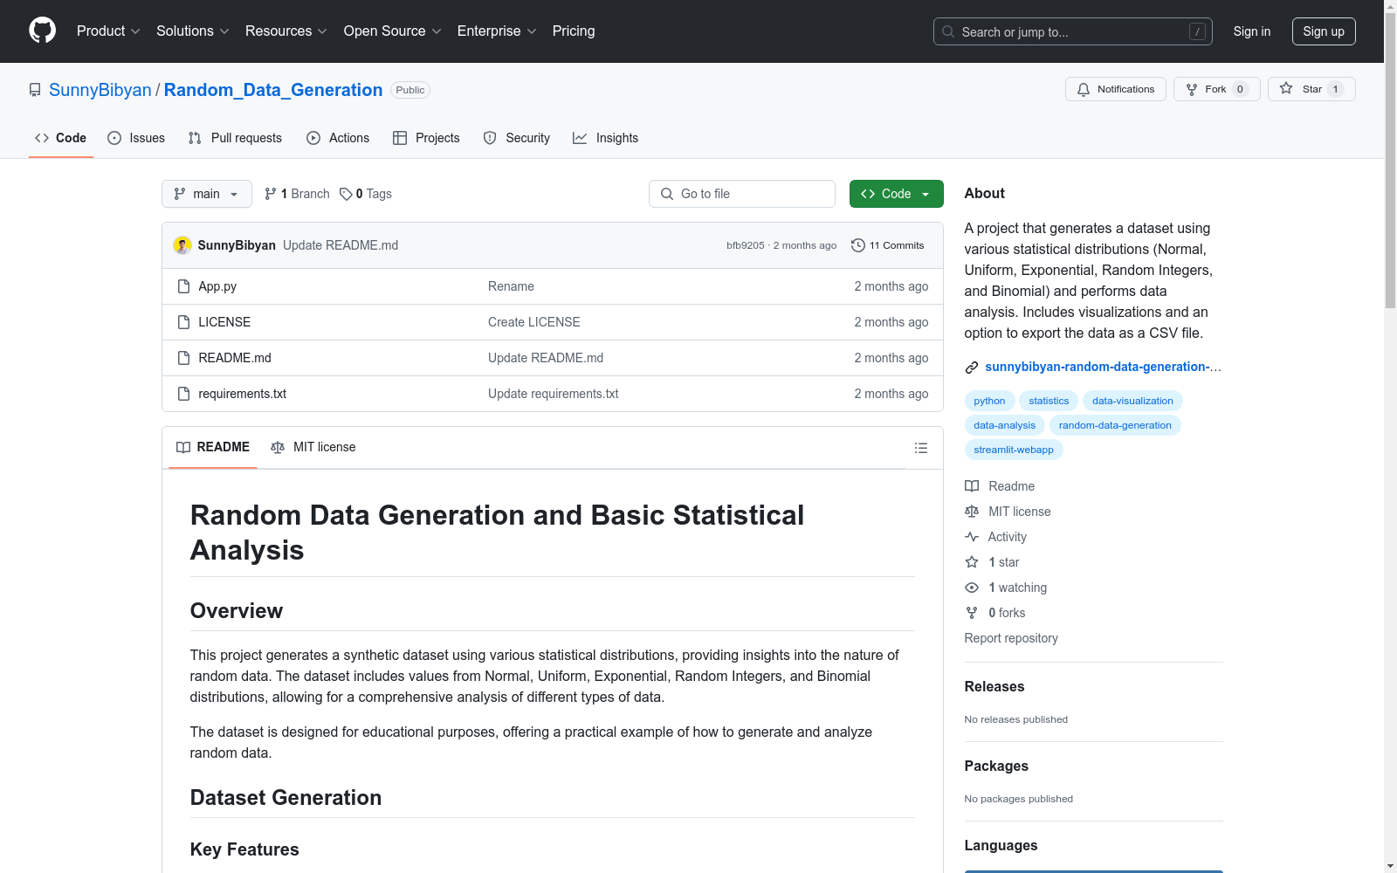Screen dimensions: 1397x873
Task: Focus the Search or jump to field
Action: 1073,31
